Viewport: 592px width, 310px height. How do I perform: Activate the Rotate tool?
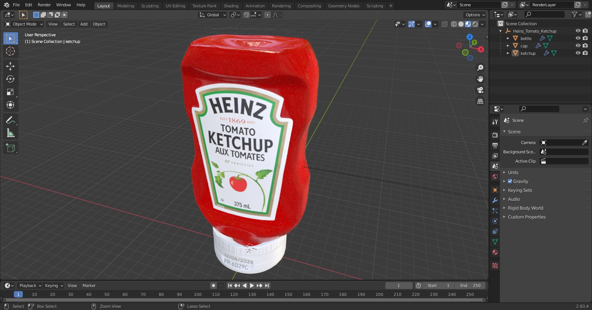point(10,79)
